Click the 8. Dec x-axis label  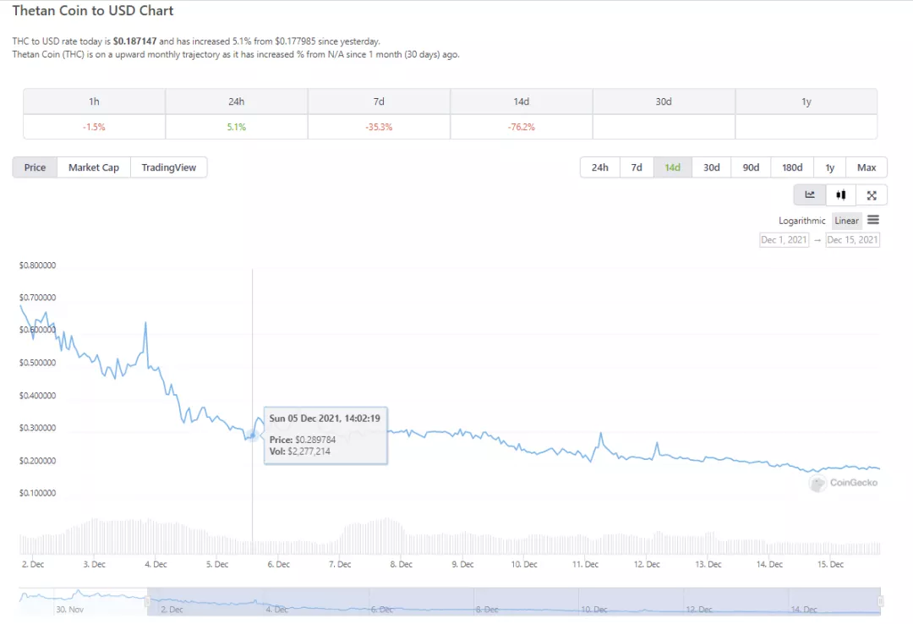click(x=402, y=564)
